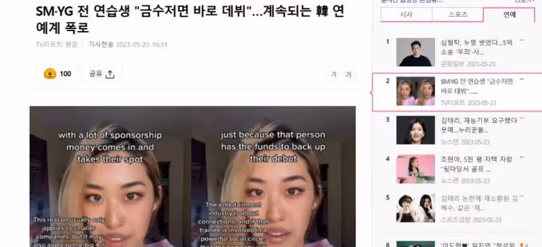Click the recommend emoji icon with 100
Screen dimensions: 542x247
click(50, 74)
